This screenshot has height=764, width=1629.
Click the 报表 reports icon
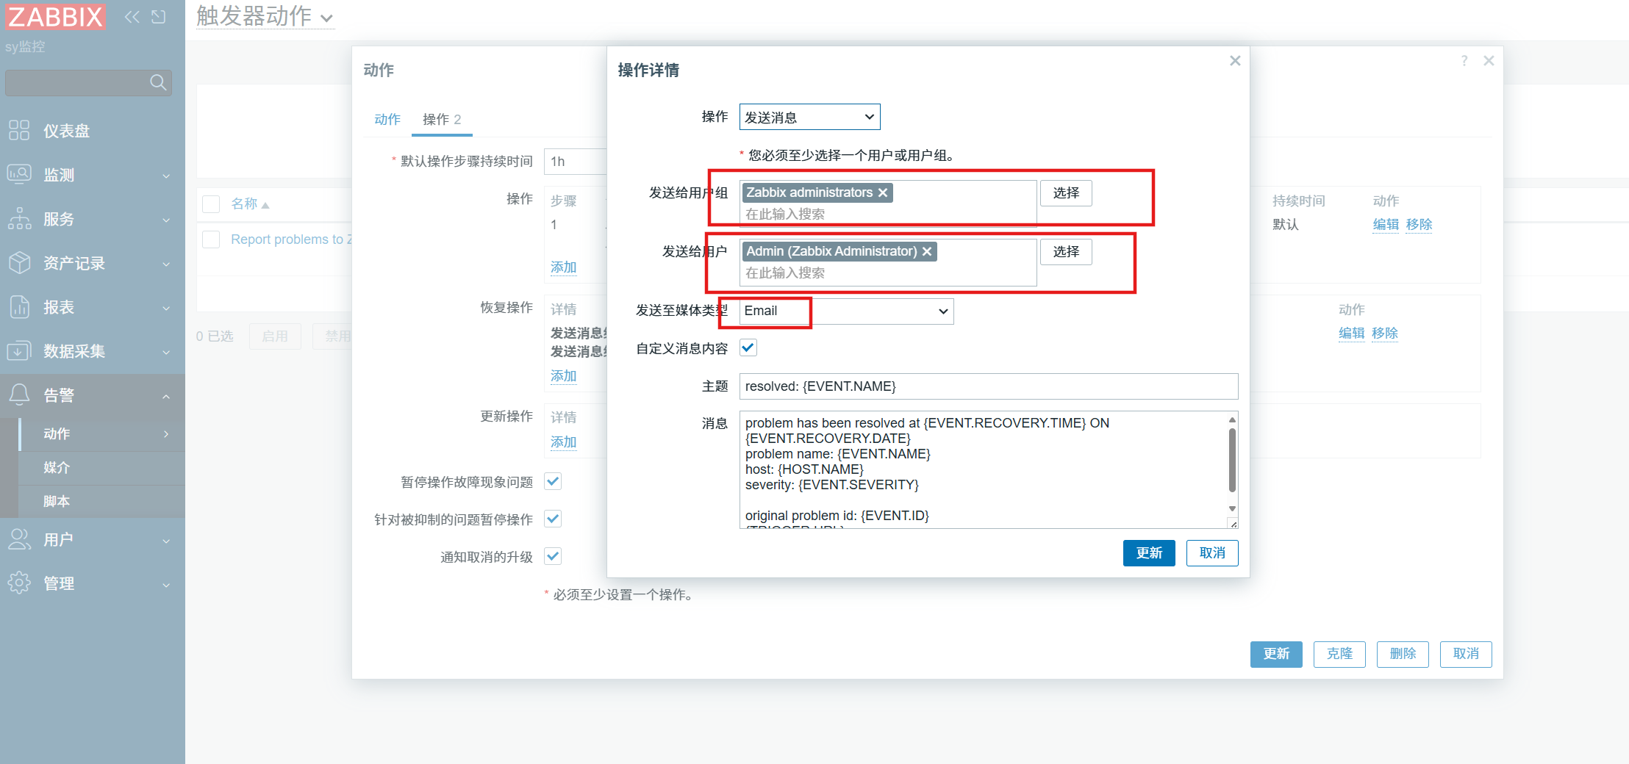[19, 307]
